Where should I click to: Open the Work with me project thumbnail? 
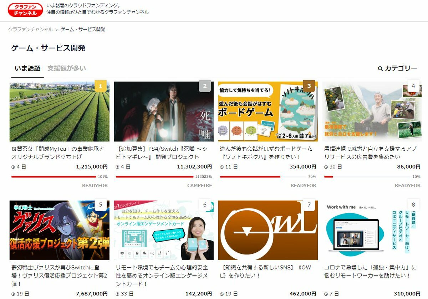[x=372, y=230]
